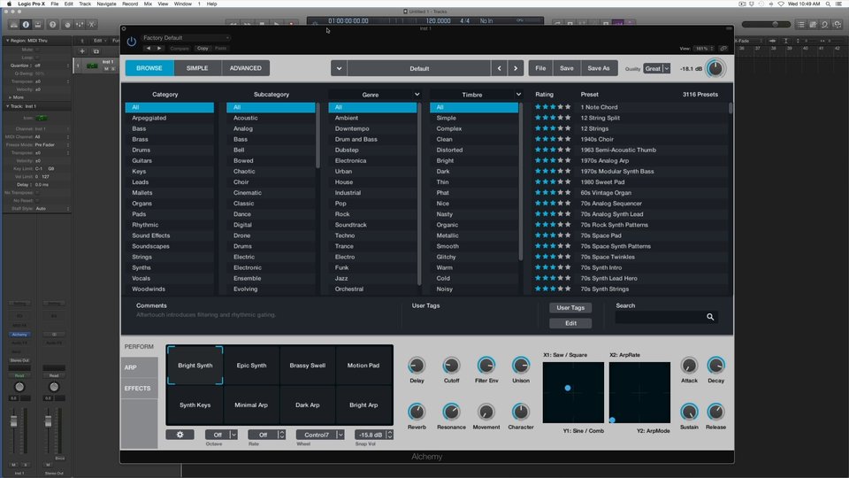849x478 pixels.
Task: Click the Save preset button
Action: [x=566, y=68]
